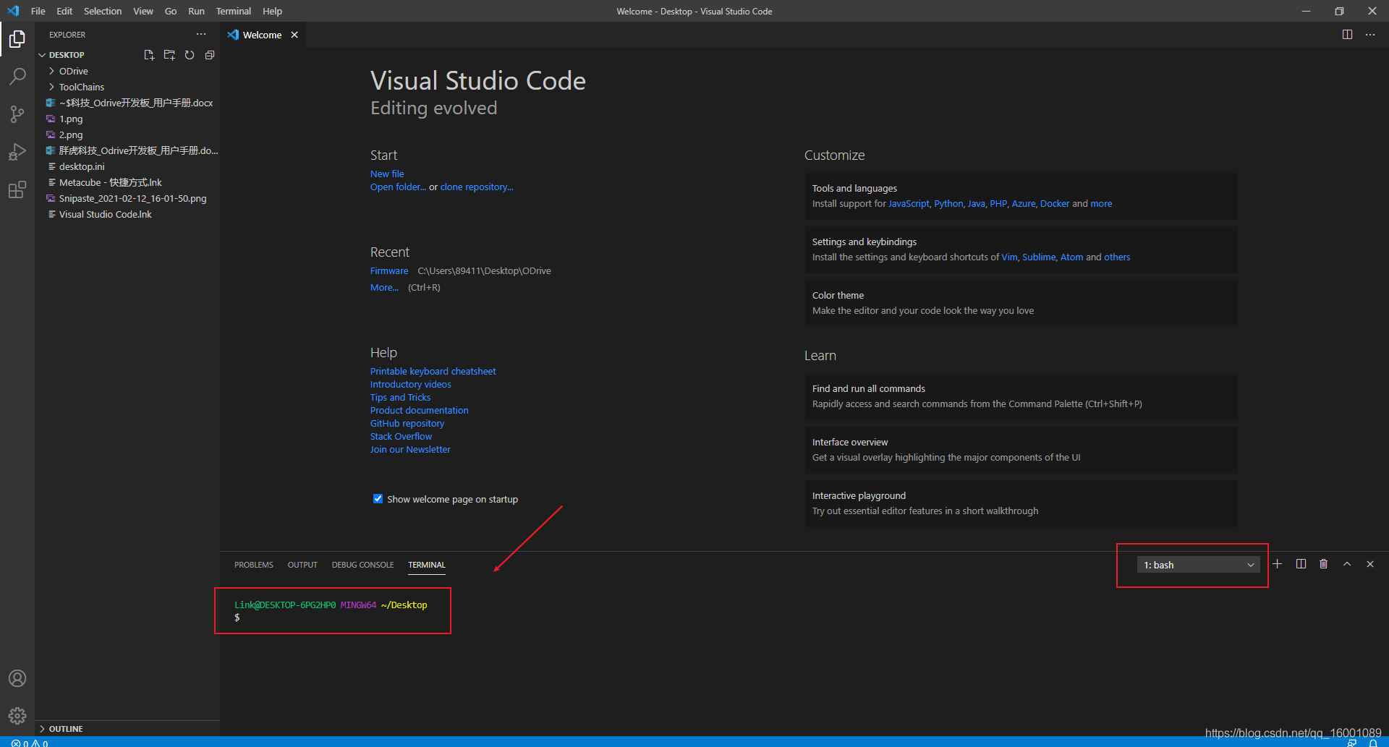Refresh the Explorer file tree

coord(190,55)
